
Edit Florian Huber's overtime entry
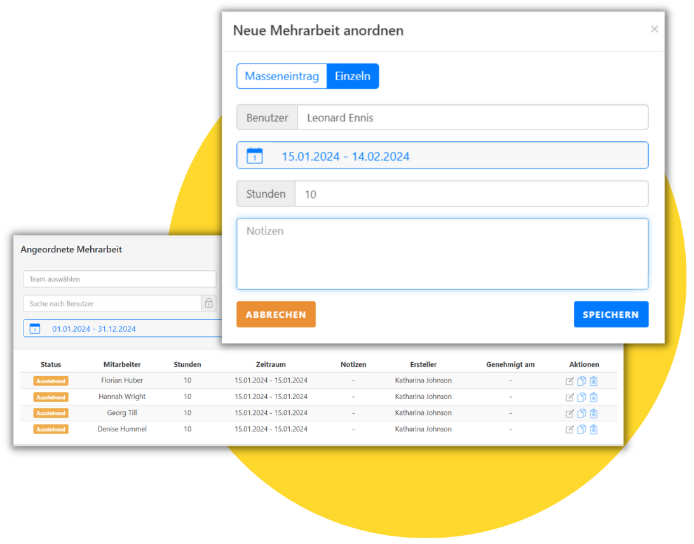(x=569, y=381)
